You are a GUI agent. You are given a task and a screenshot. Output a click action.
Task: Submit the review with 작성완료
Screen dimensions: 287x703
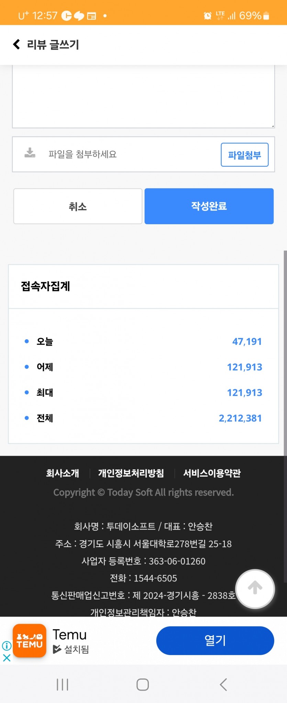(209, 206)
